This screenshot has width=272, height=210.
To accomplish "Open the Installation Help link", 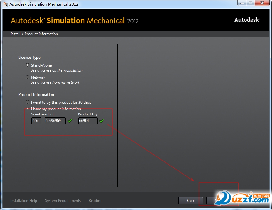I will point(24,201).
